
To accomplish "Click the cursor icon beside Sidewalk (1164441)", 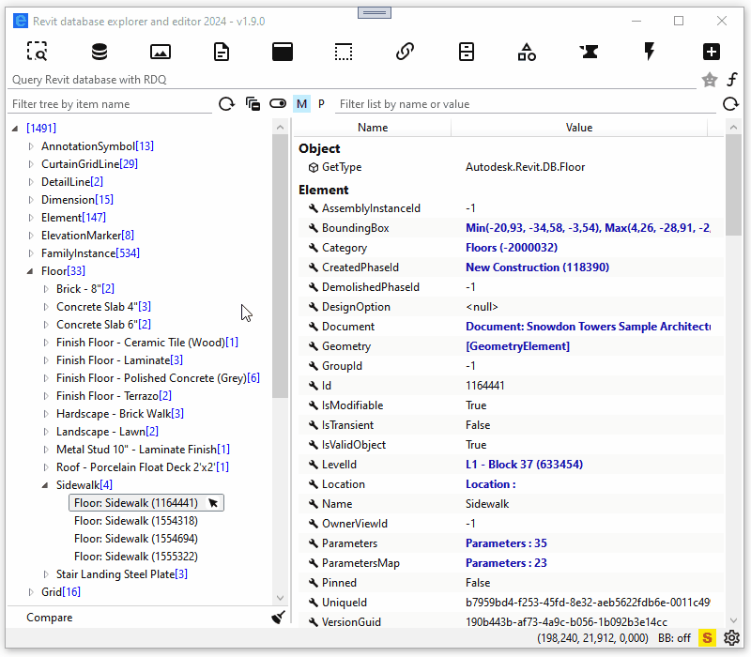I will tap(213, 503).
